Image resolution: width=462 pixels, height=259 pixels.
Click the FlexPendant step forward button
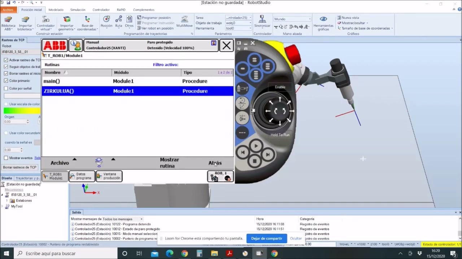(268, 154)
